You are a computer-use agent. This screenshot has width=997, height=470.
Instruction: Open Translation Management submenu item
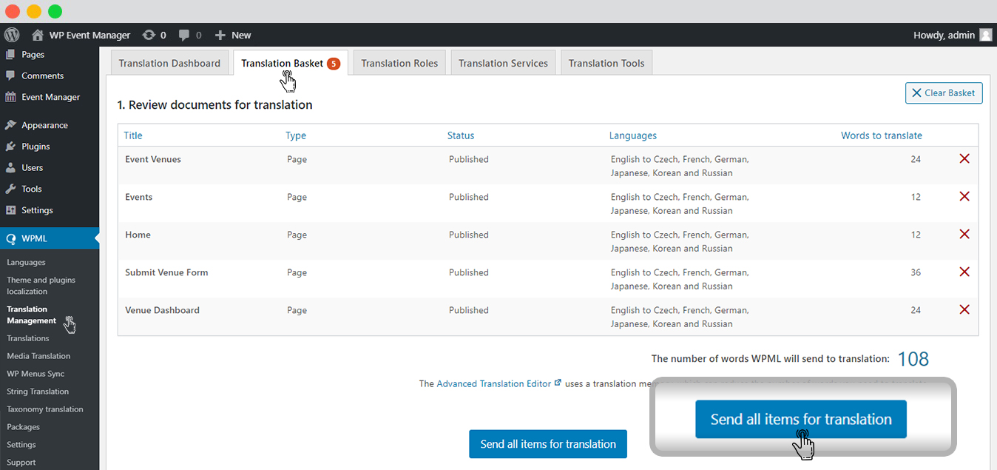(x=31, y=315)
